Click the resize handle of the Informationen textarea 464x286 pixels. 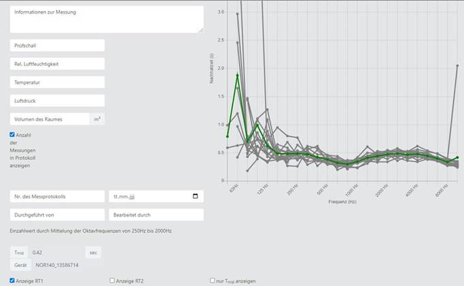pos(200,29)
